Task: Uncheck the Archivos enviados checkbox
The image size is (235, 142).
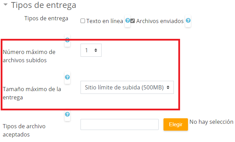Action: click(x=132, y=21)
